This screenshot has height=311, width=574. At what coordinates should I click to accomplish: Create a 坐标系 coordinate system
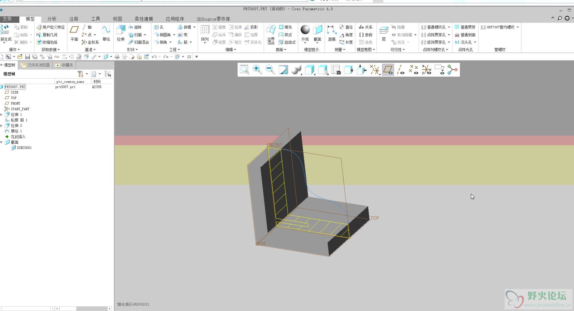(90, 42)
